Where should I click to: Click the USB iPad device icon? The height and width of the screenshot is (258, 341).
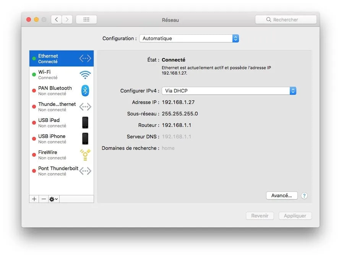pos(85,122)
